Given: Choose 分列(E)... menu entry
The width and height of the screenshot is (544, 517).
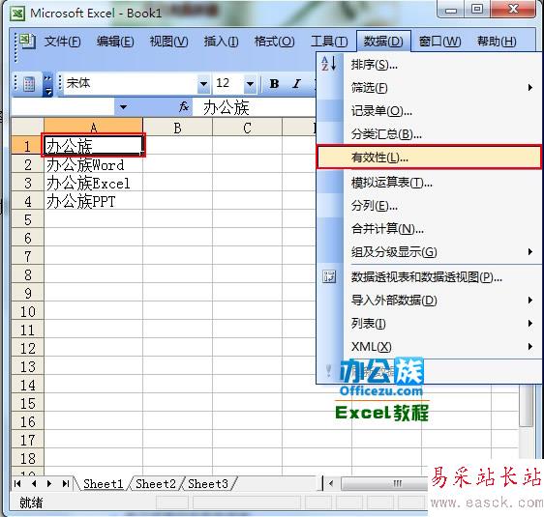Looking at the screenshot, I should 429,206.
